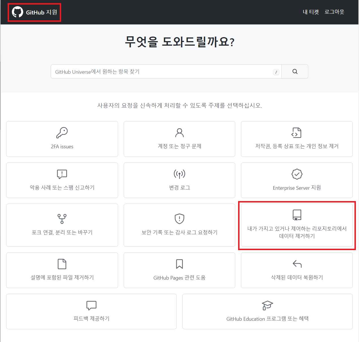
Task: Click the GitHub Octocat logo
Action: [18, 12]
